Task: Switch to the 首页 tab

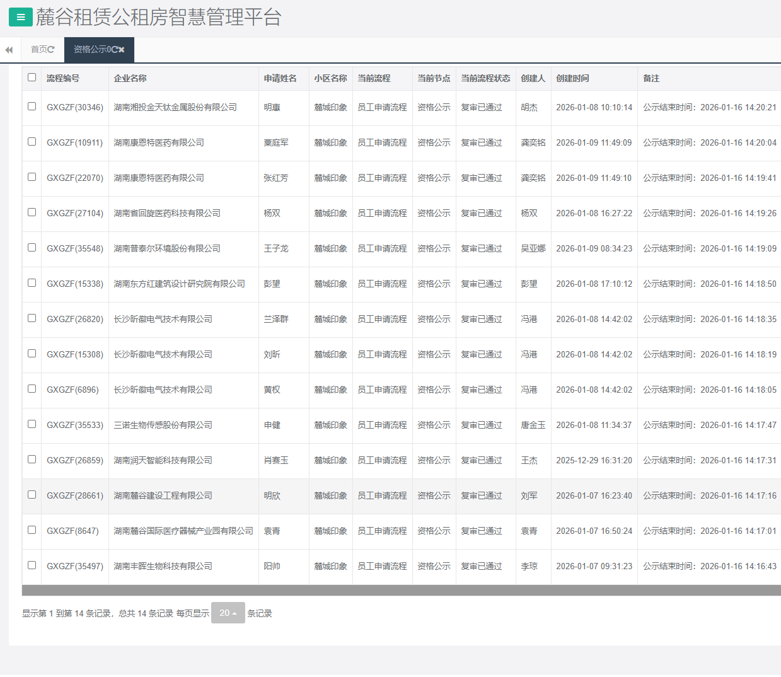Action: point(38,50)
